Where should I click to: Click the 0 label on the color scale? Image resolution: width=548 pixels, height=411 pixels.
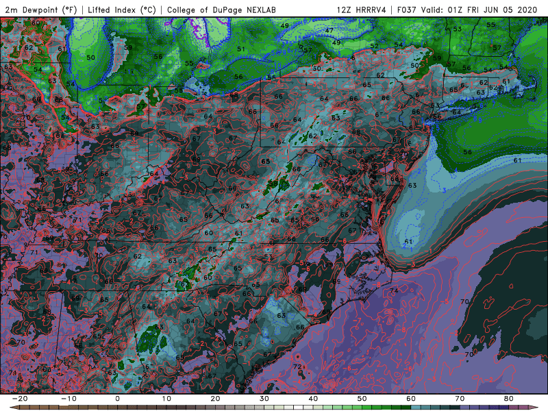(117, 399)
